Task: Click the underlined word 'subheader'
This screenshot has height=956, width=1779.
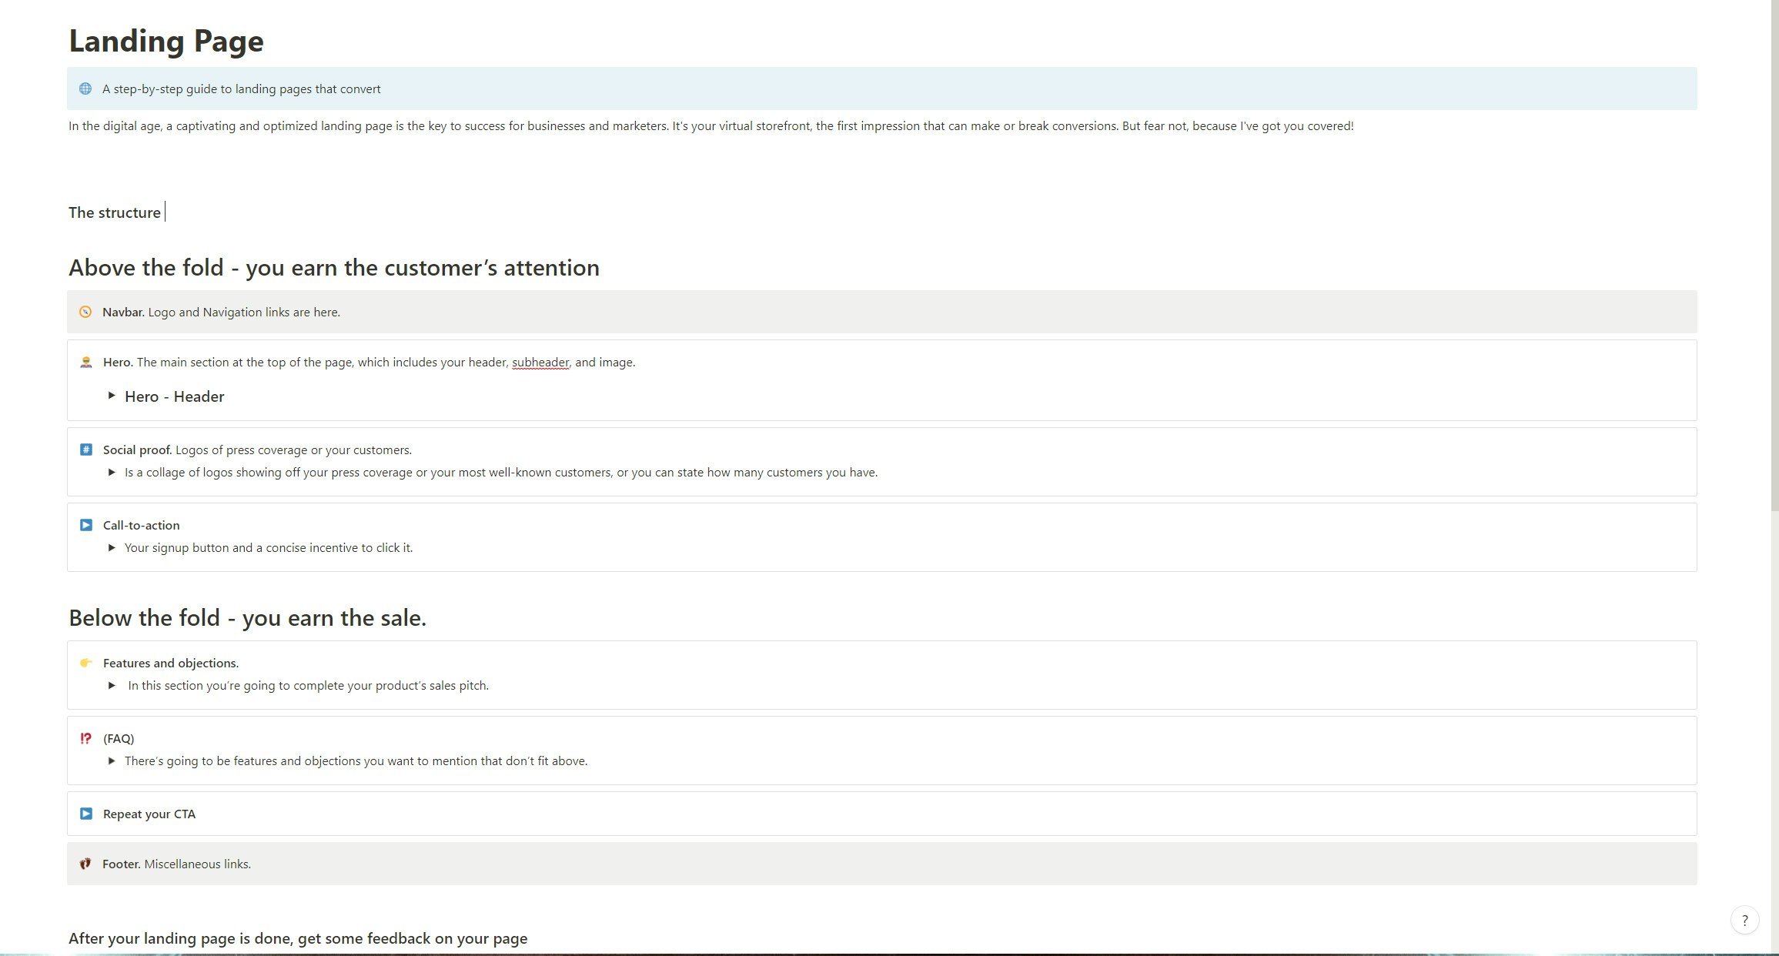Action: pyautogui.click(x=540, y=362)
